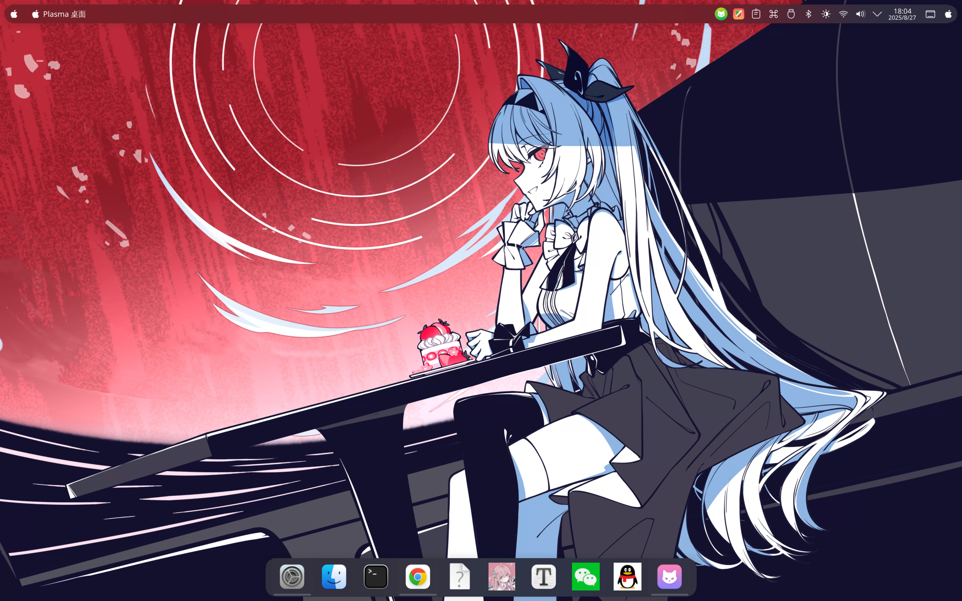Open the clipboard tray icon
This screenshot has height=601, width=962.
(x=756, y=14)
